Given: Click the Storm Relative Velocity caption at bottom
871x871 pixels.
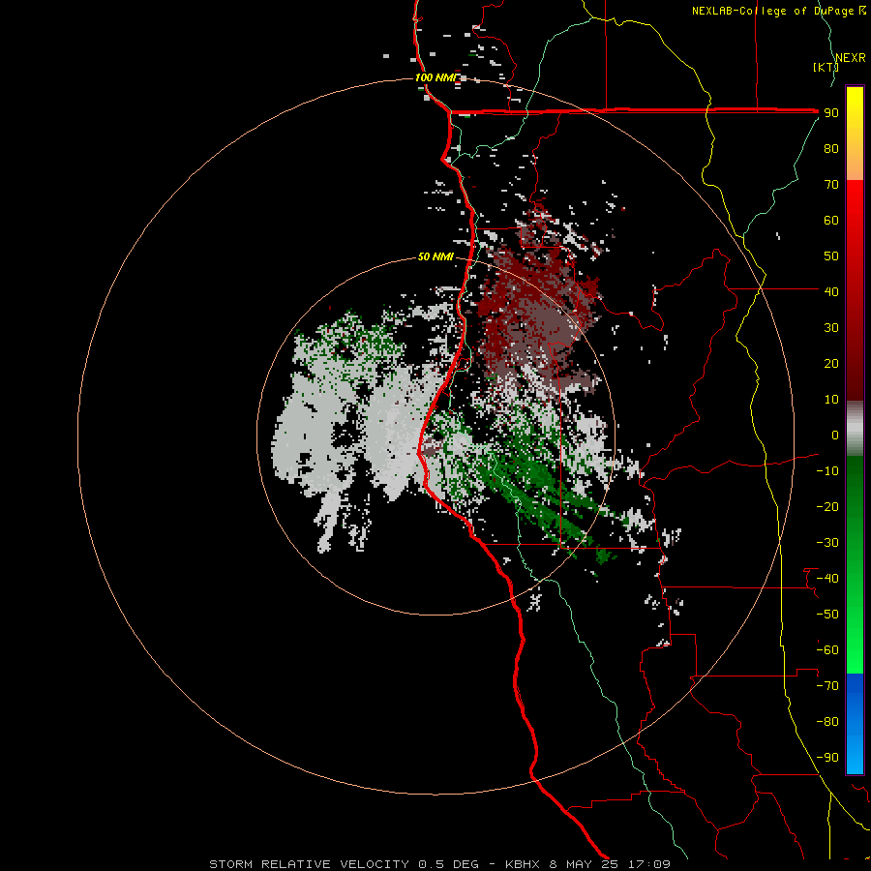Looking at the screenshot, I should pos(439,864).
